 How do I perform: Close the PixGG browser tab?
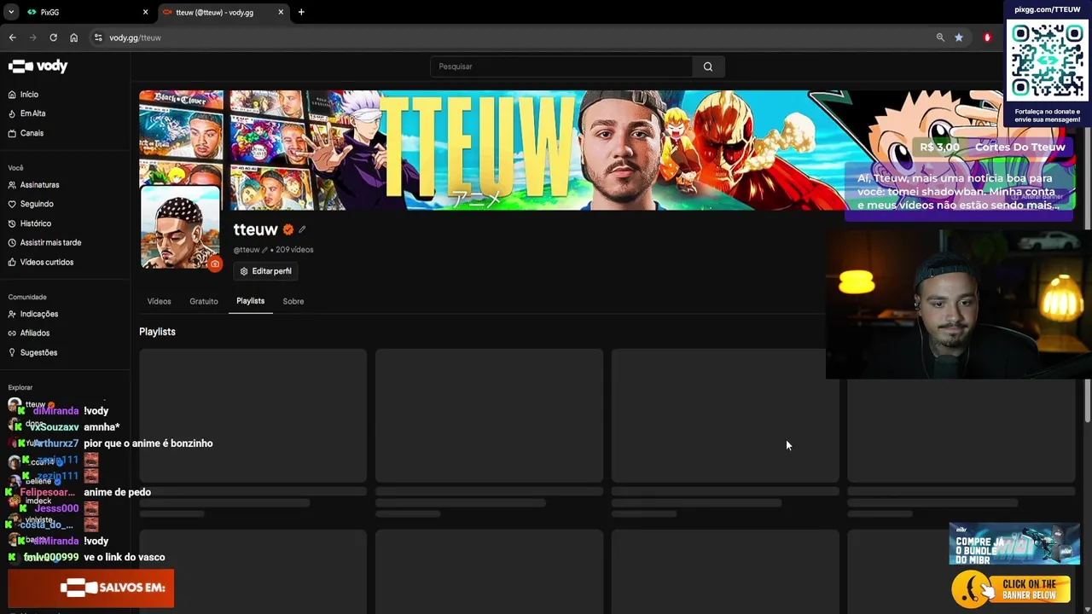pyautogui.click(x=145, y=12)
